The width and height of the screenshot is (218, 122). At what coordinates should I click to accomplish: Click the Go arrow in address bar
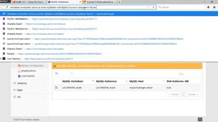point(153,7)
